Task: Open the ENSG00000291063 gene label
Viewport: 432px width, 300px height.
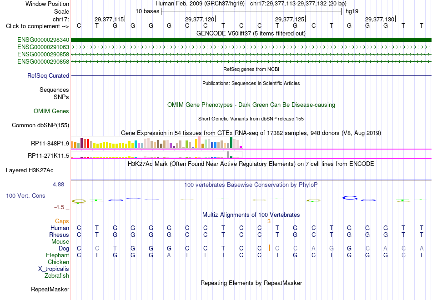Action: [43, 47]
